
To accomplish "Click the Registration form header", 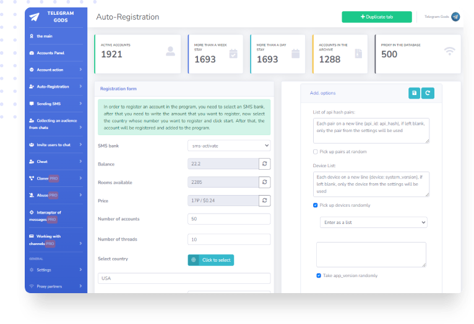I will (118, 89).
